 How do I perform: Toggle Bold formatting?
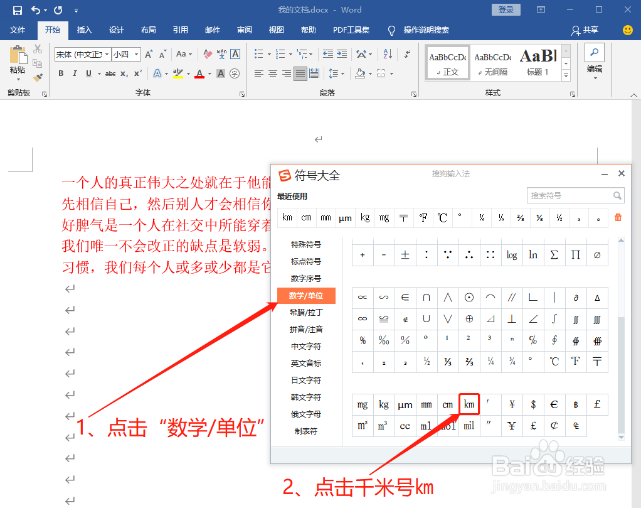coord(61,73)
